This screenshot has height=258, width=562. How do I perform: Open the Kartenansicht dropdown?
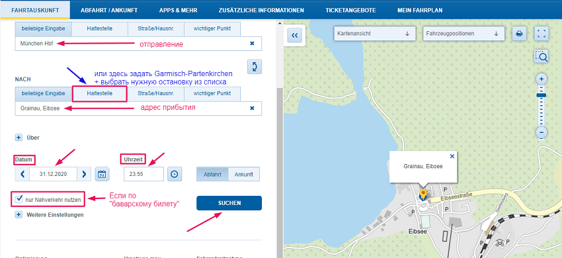(375, 33)
